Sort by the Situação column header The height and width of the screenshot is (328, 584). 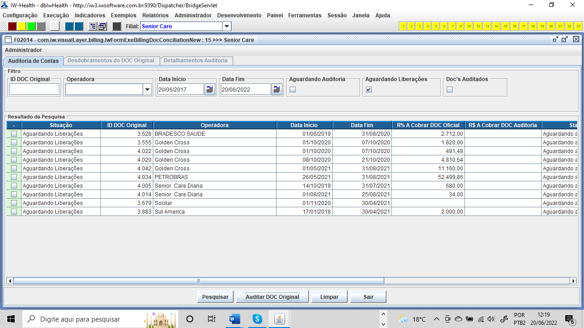(61, 125)
